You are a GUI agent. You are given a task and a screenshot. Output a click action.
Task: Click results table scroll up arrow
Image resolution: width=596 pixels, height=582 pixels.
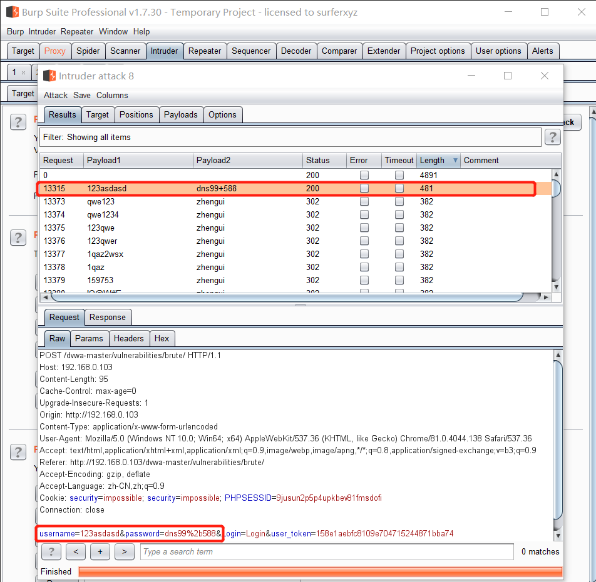click(x=556, y=174)
